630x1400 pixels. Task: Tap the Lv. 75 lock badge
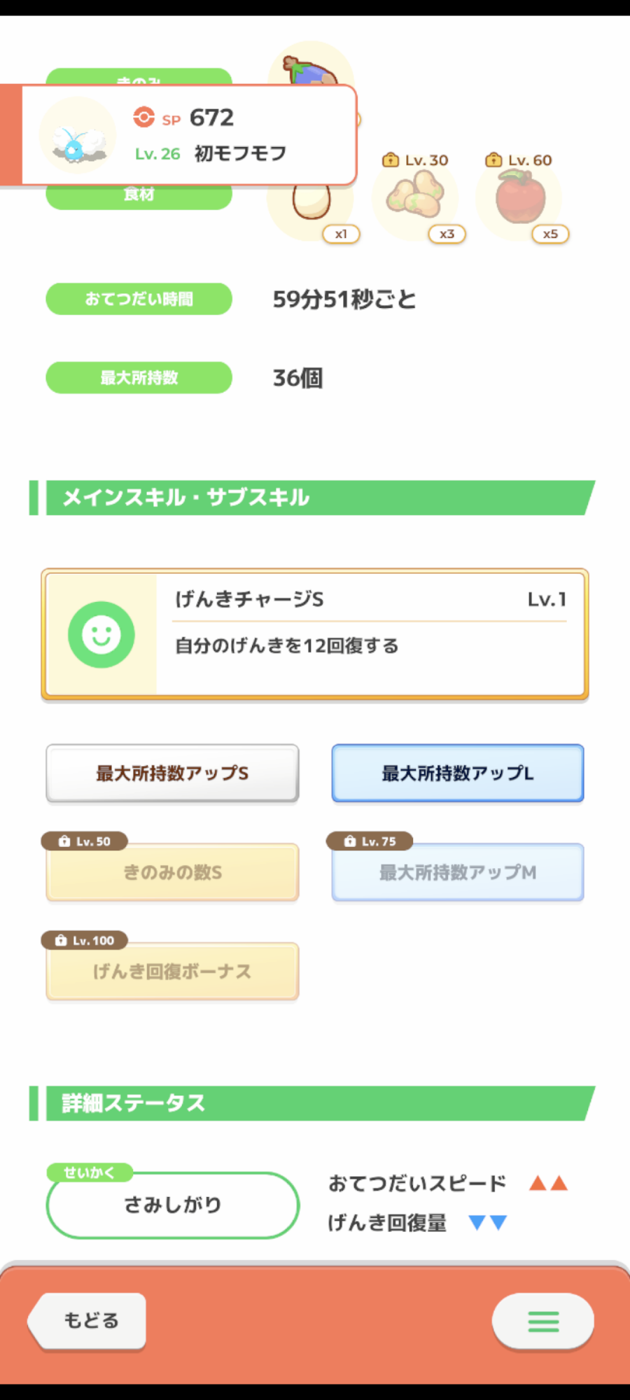370,841
